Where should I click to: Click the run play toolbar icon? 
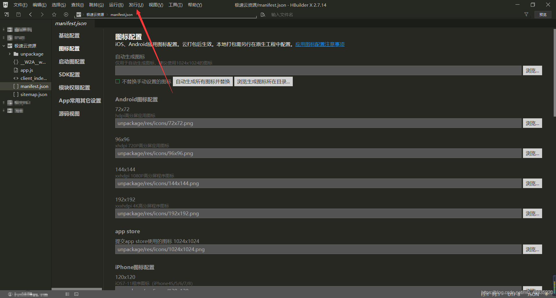66,14
